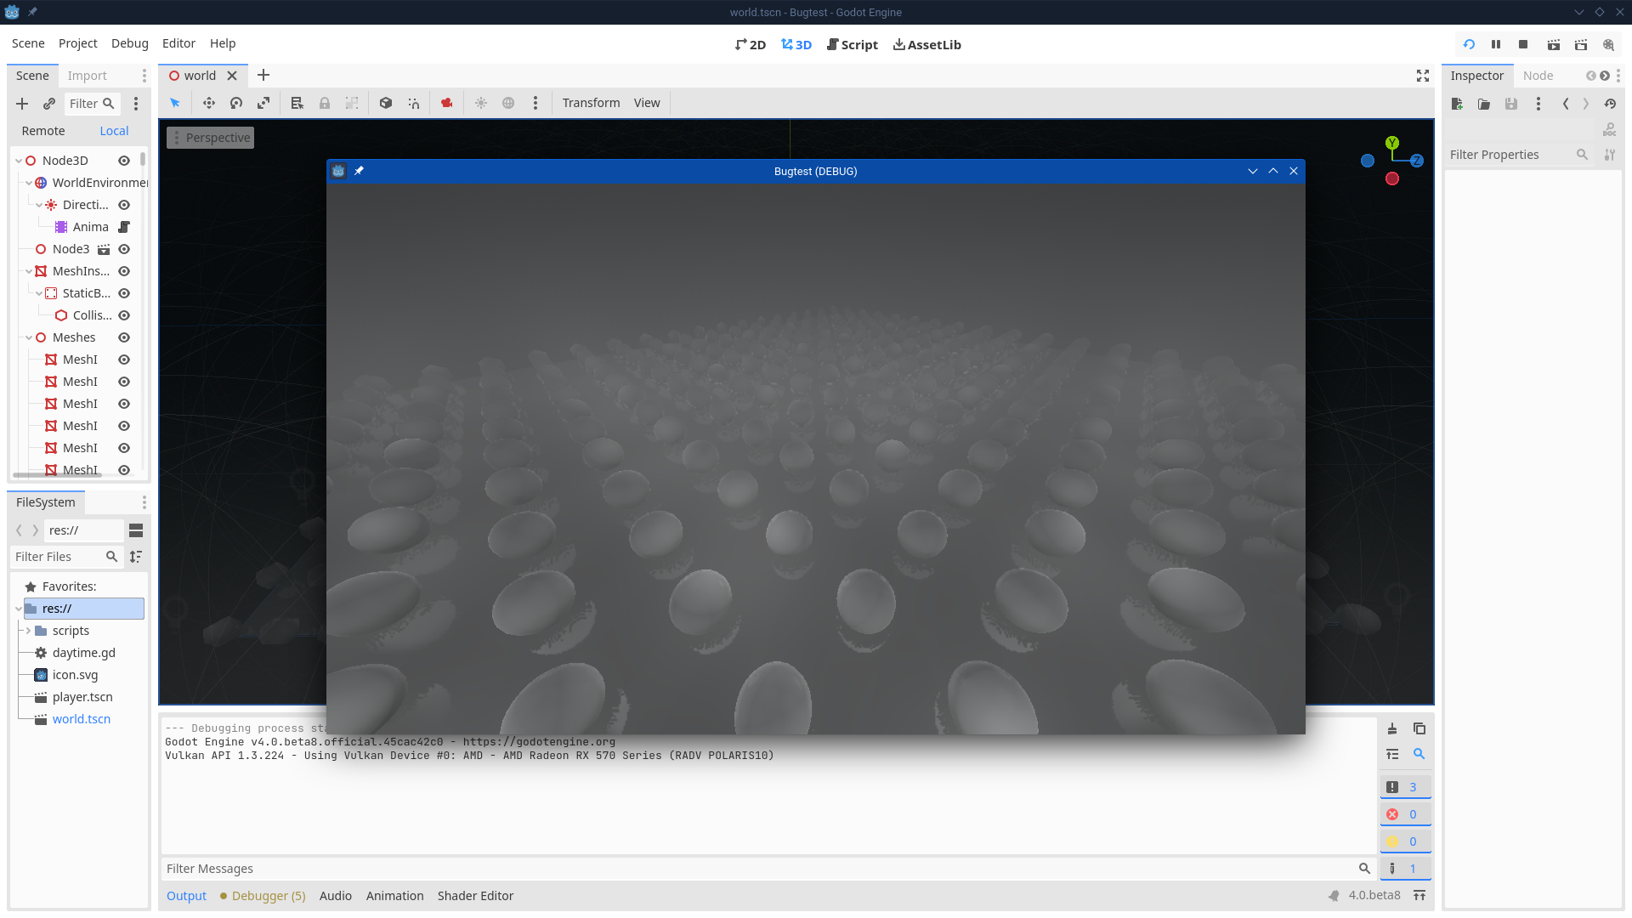Open the Debug menu

tap(130, 43)
